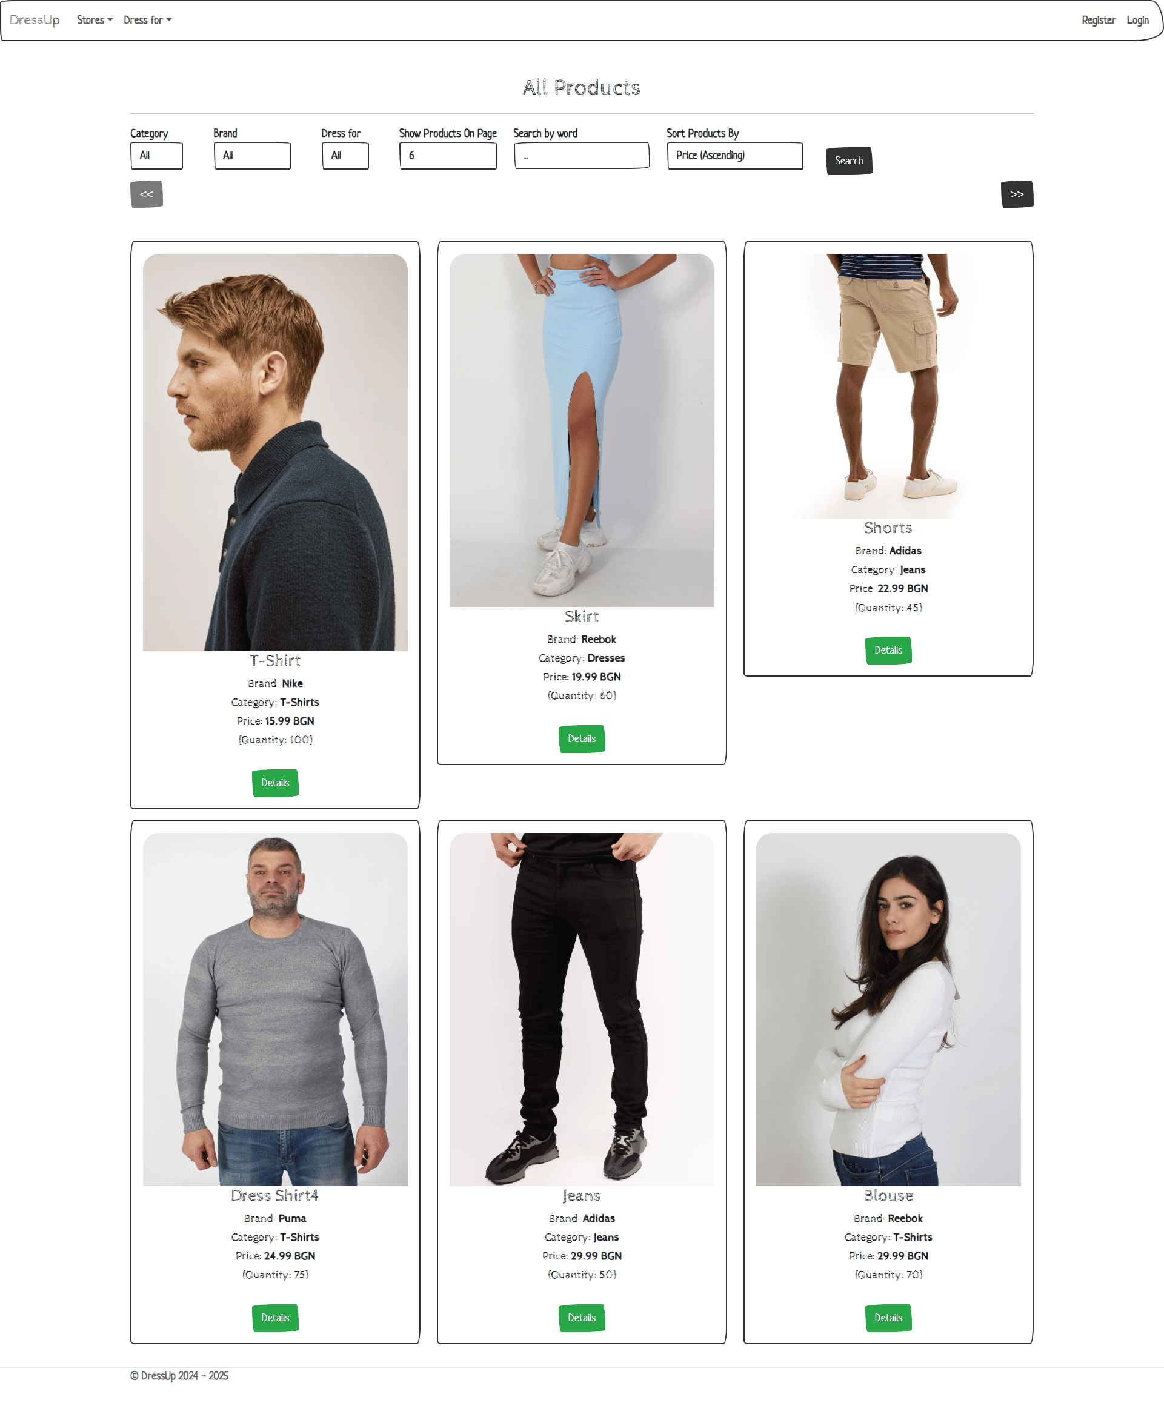View Details of the Adidas Shorts
Image resolution: width=1164 pixels, height=1426 pixels.
(x=888, y=651)
